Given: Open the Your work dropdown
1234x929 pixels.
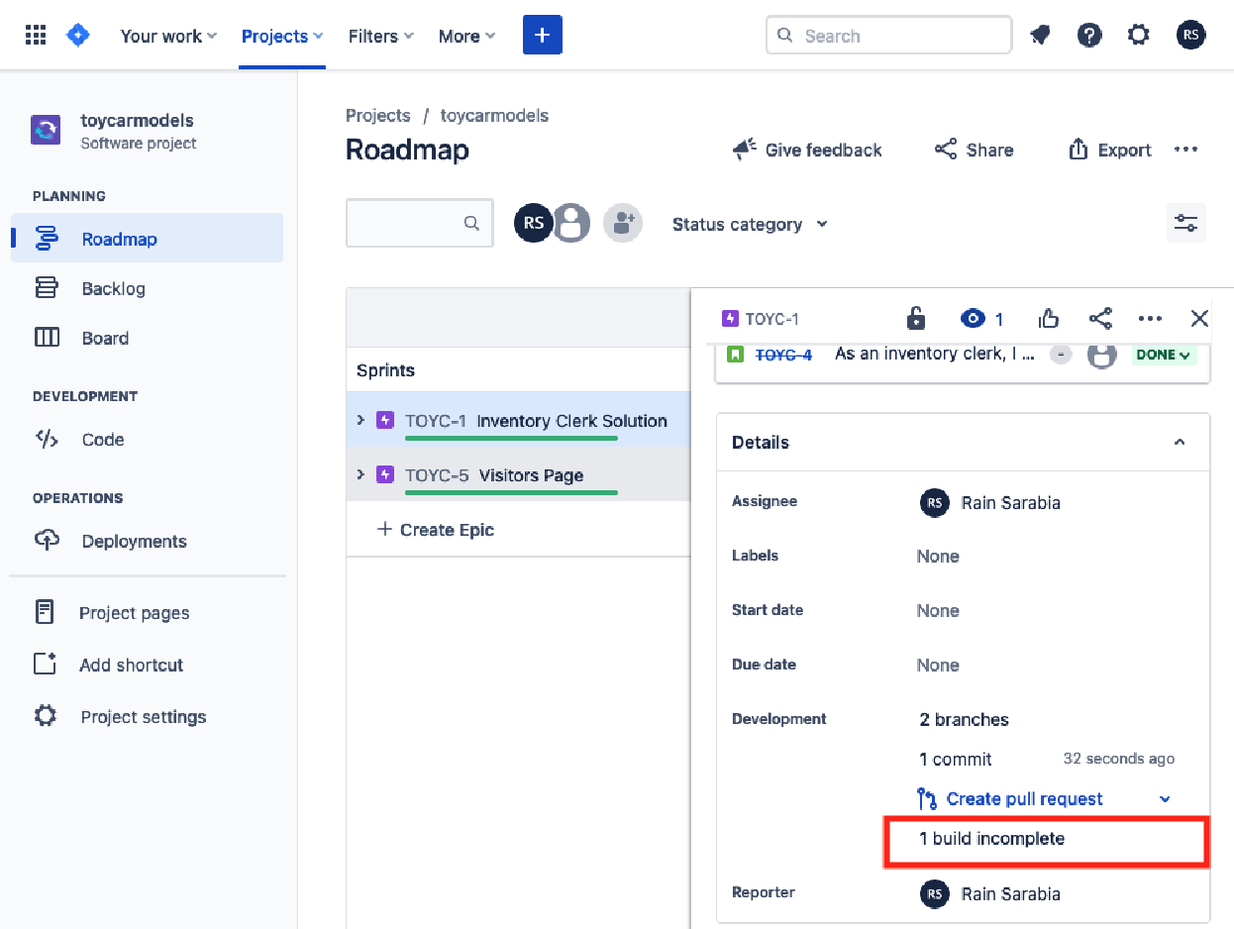Looking at the screenshot, I should pos(167,36).
